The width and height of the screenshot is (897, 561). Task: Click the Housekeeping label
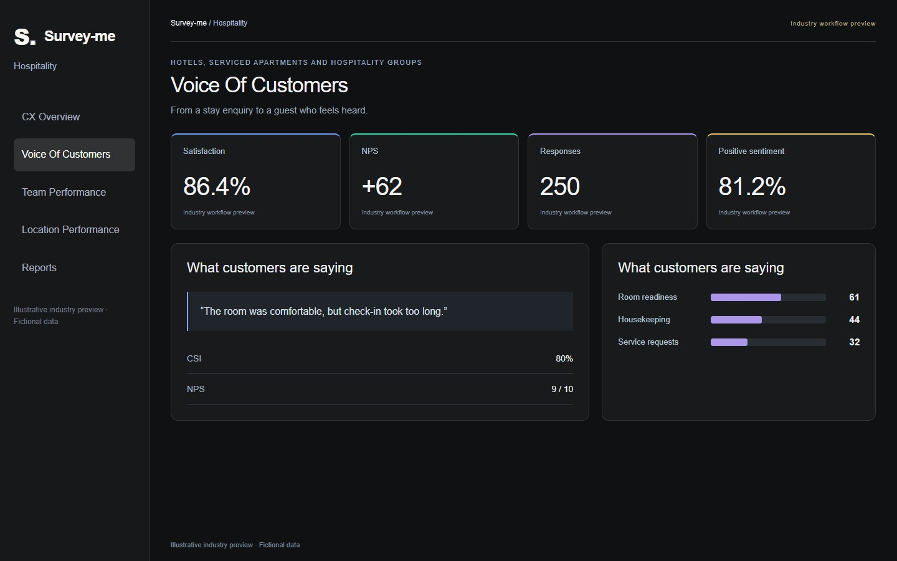644,320
